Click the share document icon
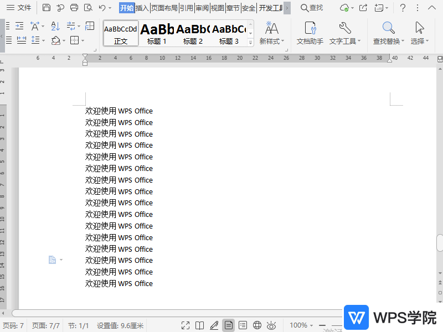Screen dimensions: 443x332 click(x=363, y=8)
